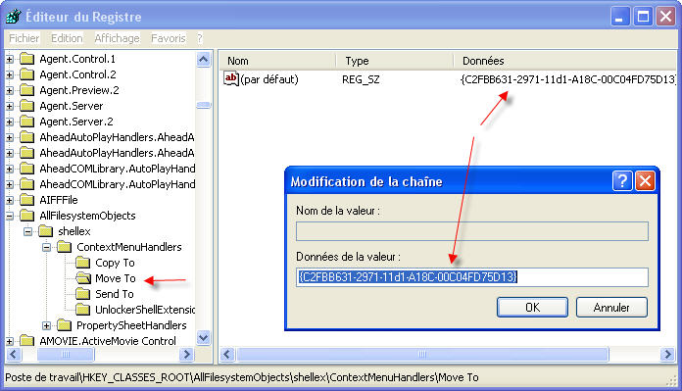The height and width of the screenshot is (391, 682).
Task: Expand the AIFFFile key
Action: coord(10,201)
